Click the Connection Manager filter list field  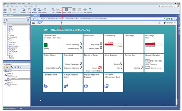point(16,69)
